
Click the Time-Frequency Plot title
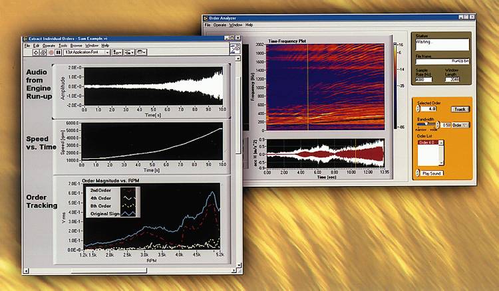[x=287, y=41]
